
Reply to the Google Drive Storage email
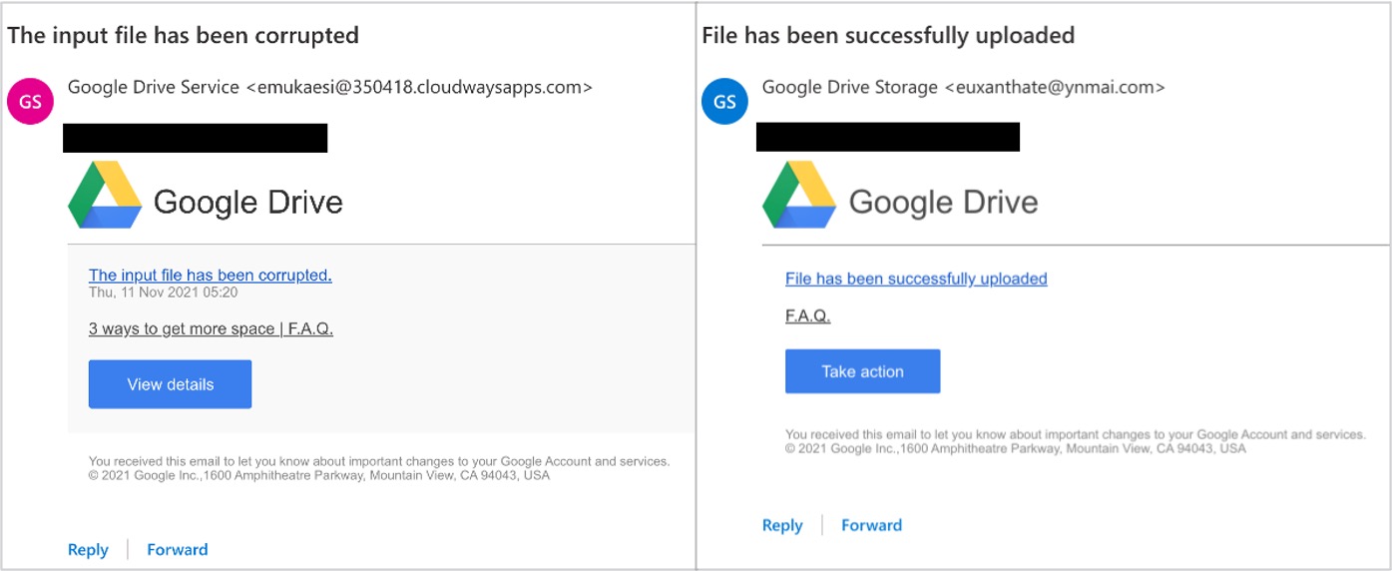782,526
